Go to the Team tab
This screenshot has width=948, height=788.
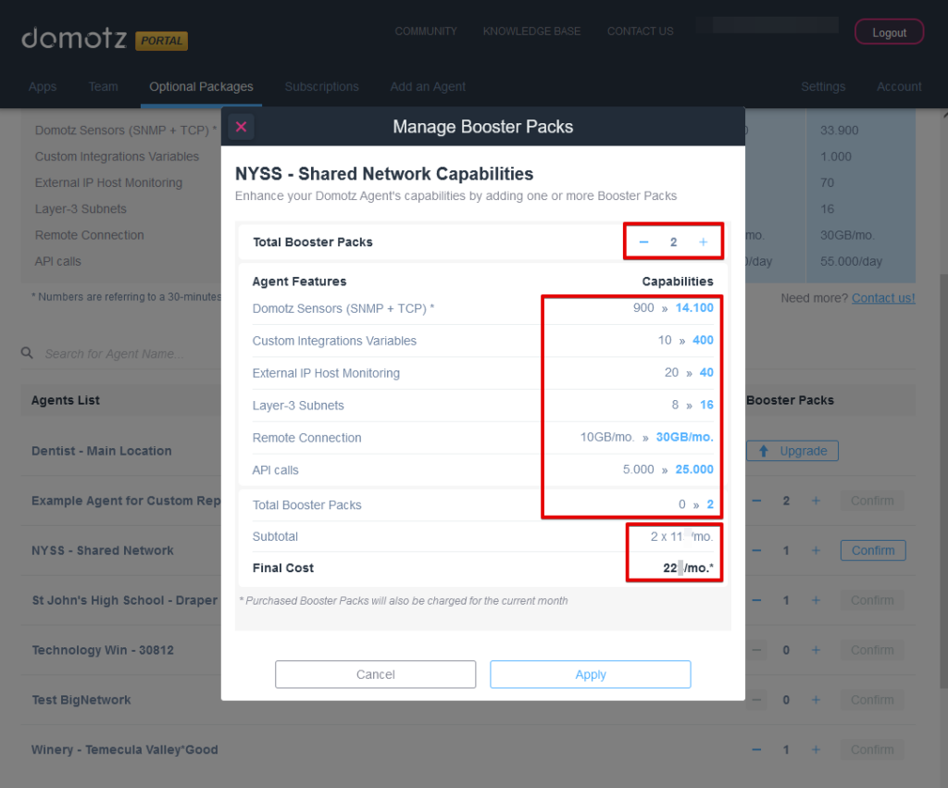coord(103,87)
